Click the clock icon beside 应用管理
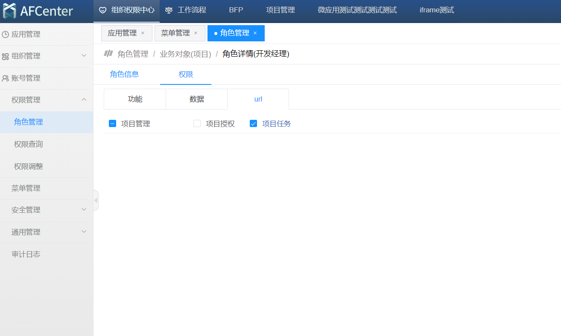Screen dimensions: 561x336 (x=5, y=35)
